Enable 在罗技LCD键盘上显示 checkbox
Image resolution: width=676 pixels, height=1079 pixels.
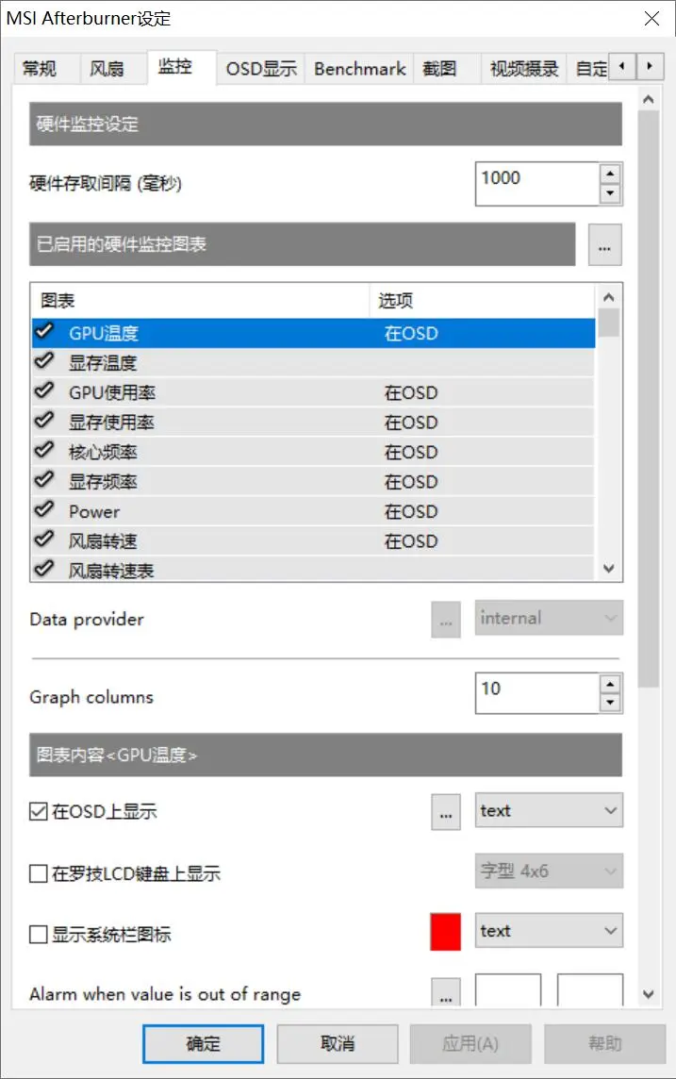coord(39,874)
